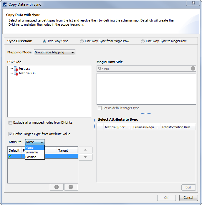Select Two-way Sync radio button
The image size is (202, 205).
[x=44, y=41]
